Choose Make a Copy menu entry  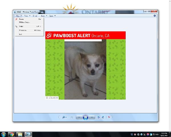29,22
